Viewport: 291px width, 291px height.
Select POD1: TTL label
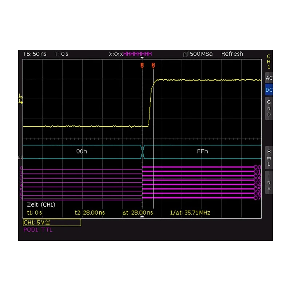click(x=38, y=230)
